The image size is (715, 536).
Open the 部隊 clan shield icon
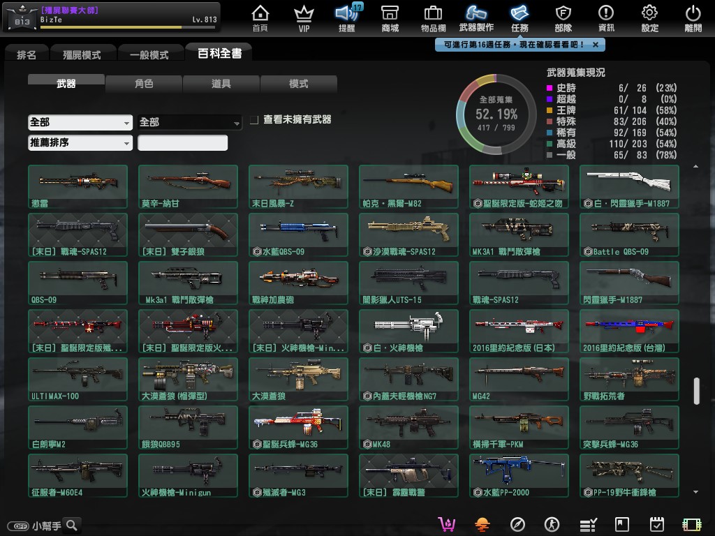(563, 17)
